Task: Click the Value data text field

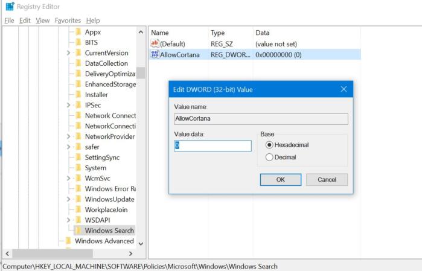Action: [213, 145]
